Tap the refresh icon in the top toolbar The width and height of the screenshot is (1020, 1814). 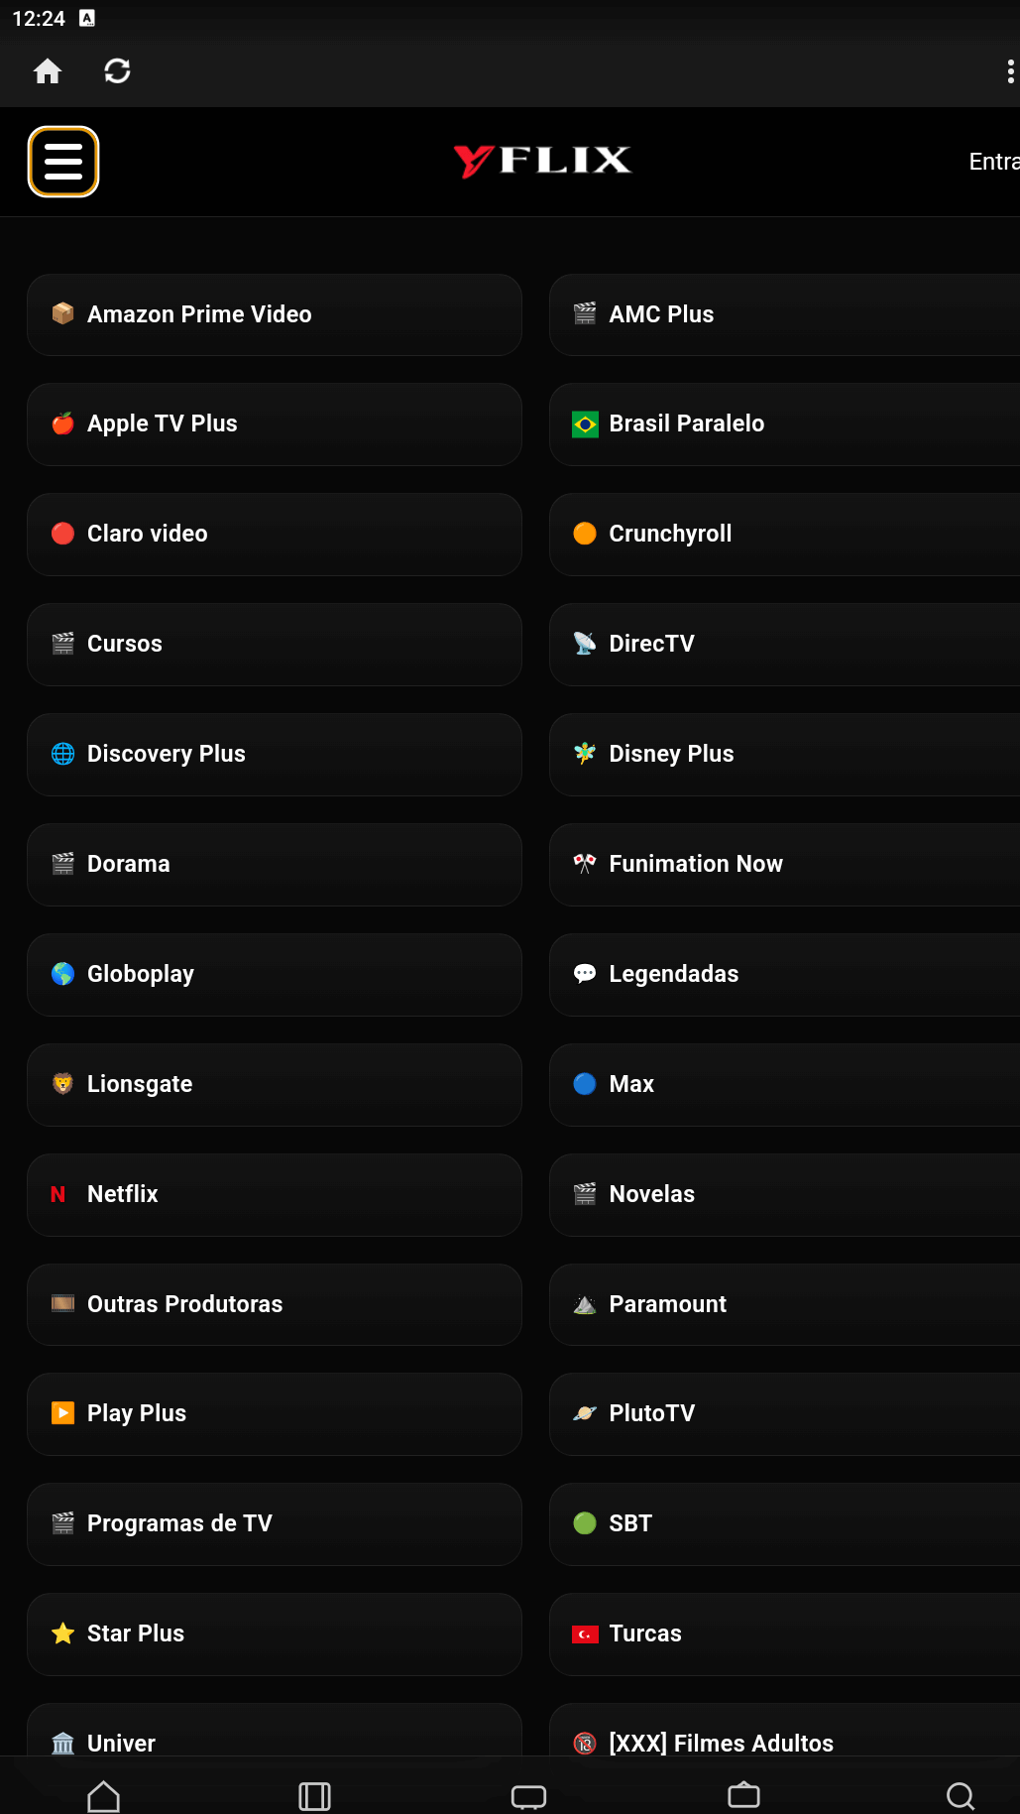coord(117,70)
